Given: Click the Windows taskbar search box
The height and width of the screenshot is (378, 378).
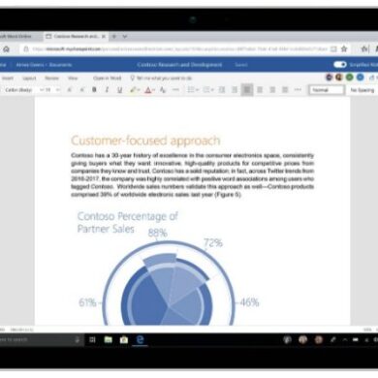Looking at the screenshot, I should pyautogui.click(x=41, y=339).
